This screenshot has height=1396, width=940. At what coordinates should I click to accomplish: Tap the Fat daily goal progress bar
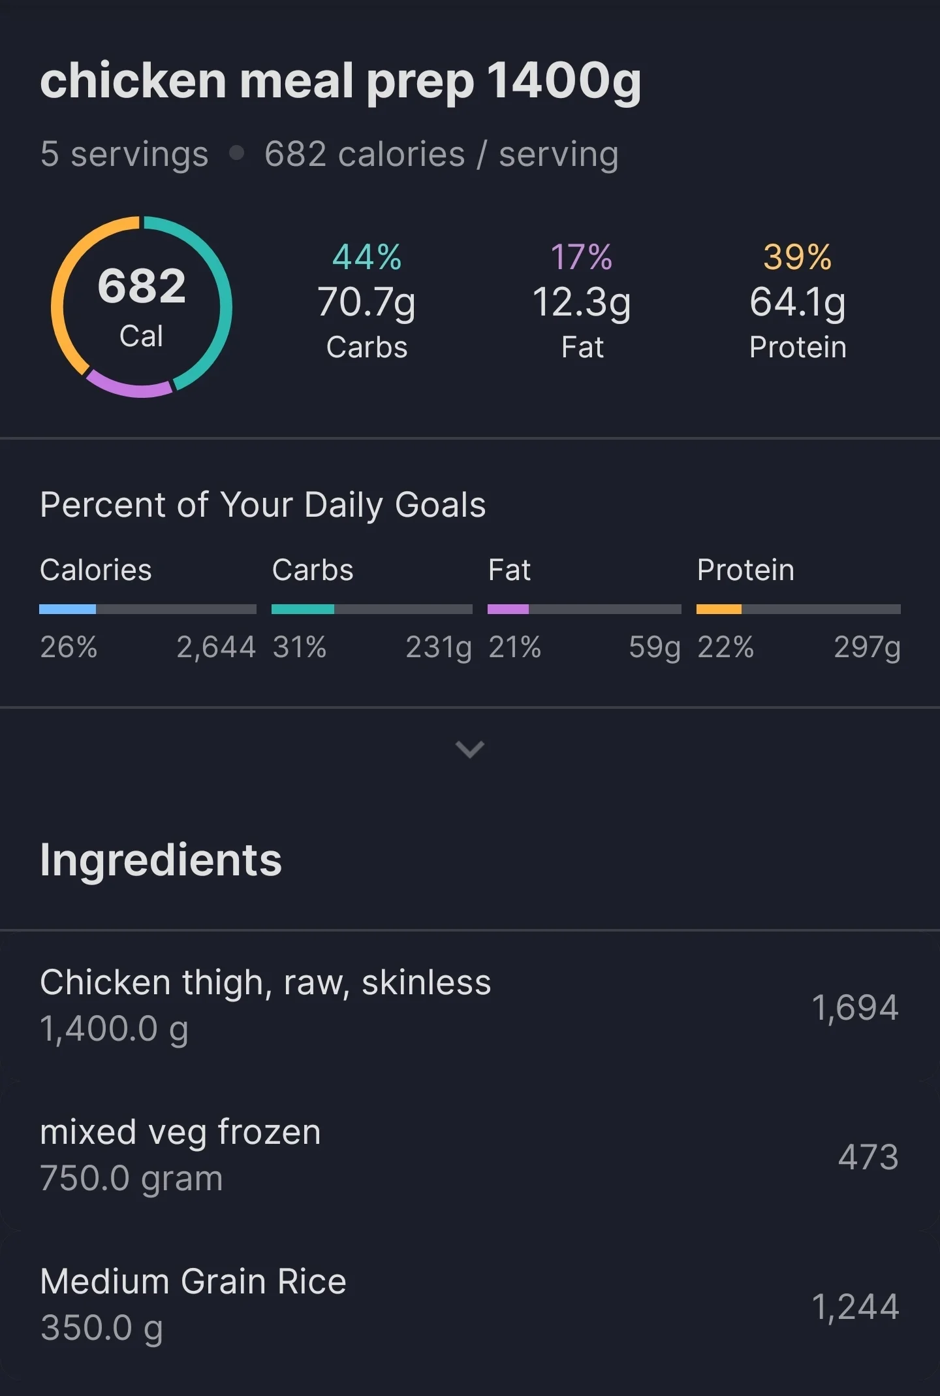(584, 609)
